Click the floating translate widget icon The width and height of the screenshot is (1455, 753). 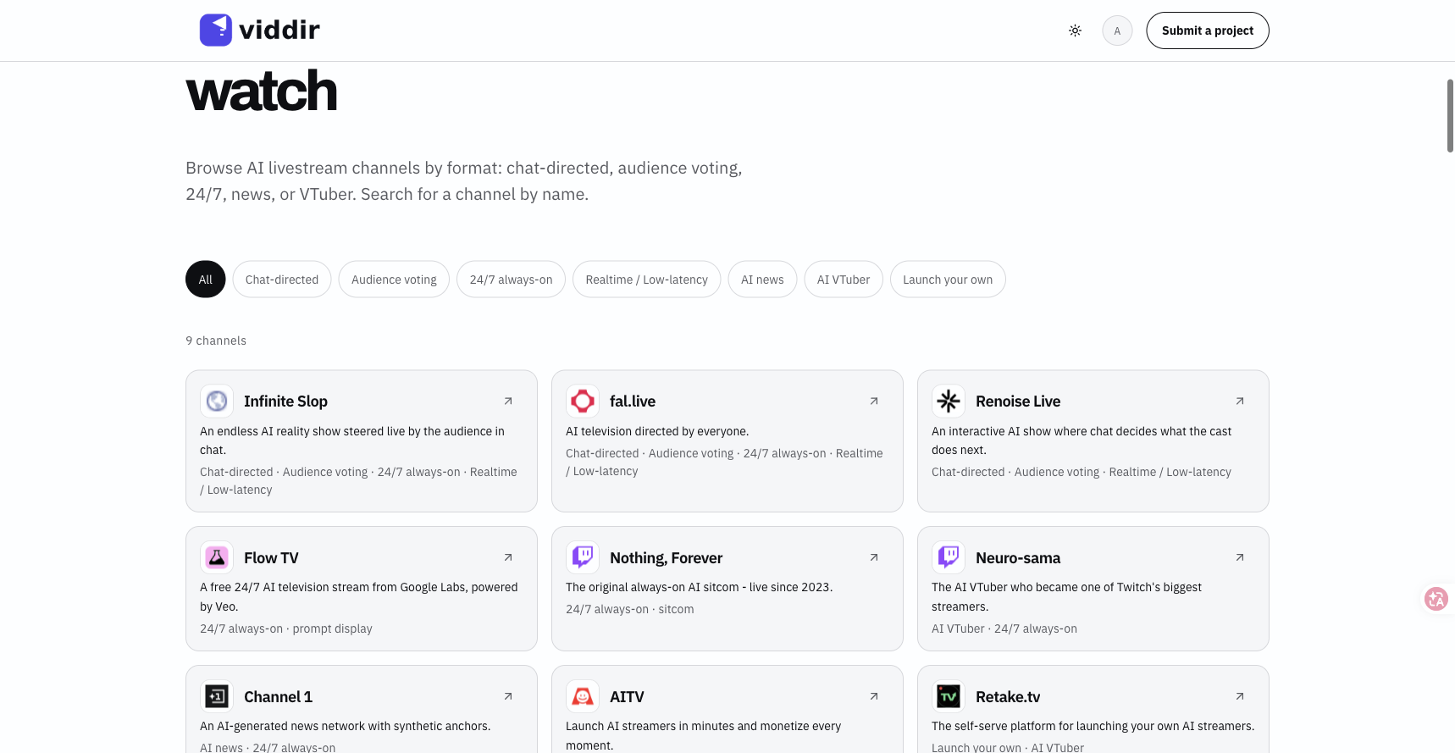1436,599
